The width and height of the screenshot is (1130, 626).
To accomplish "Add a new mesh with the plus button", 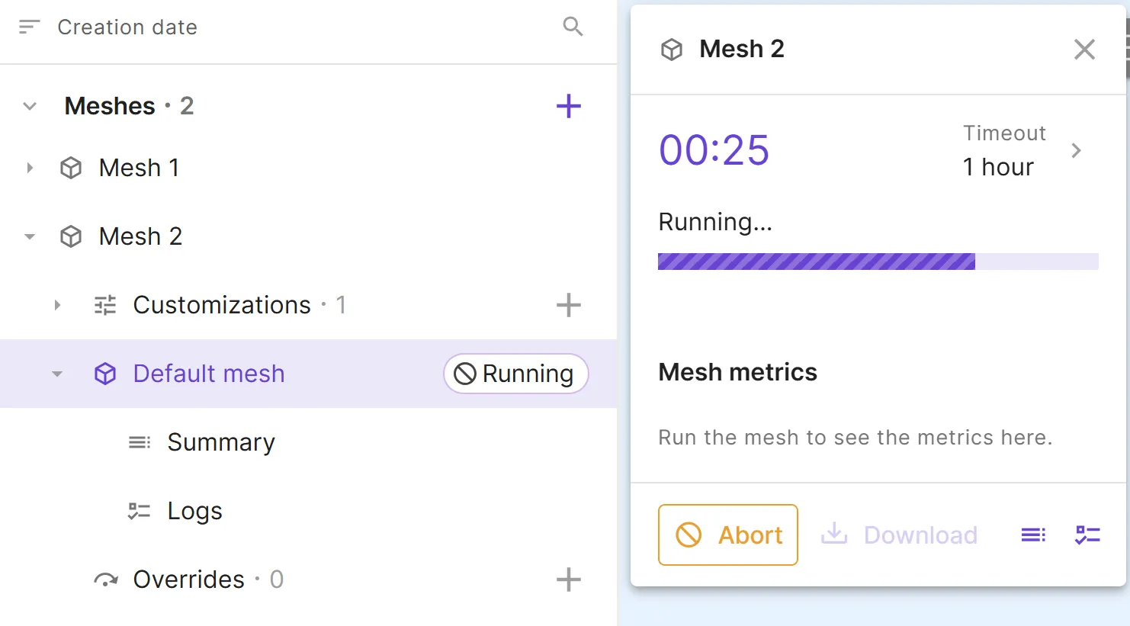I will coord(568,106).
